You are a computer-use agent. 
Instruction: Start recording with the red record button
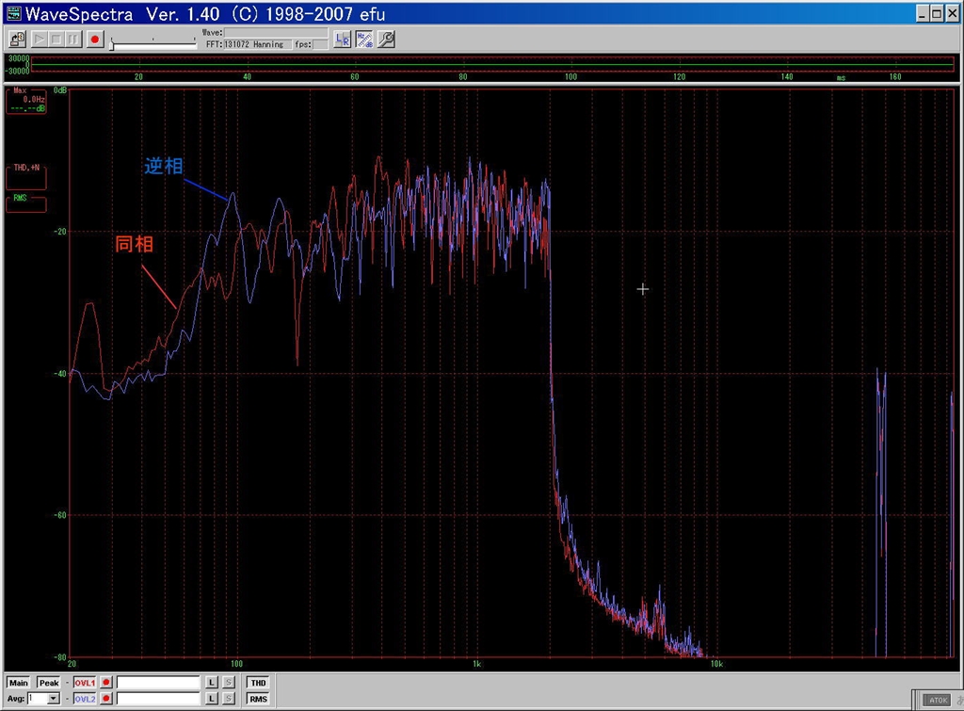pos(94,39)
